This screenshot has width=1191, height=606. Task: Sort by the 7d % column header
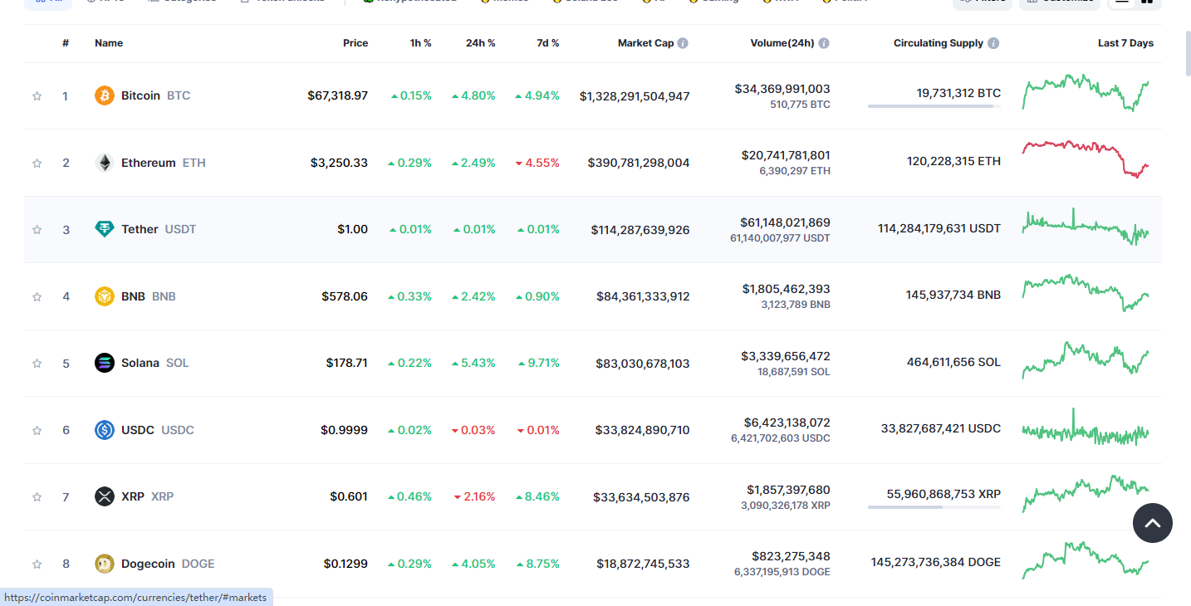[x=548, y=43]
